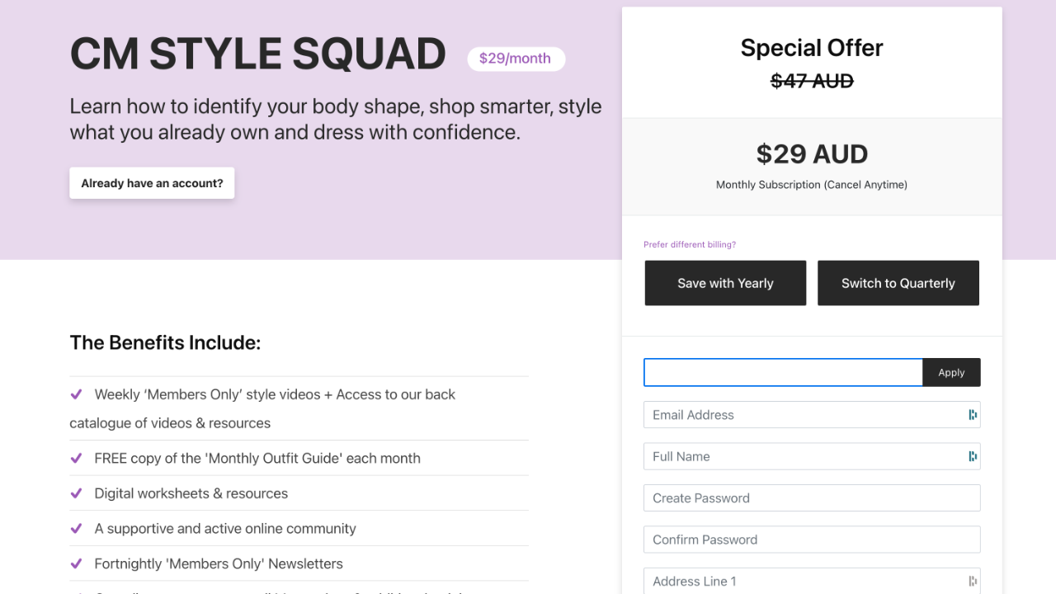Viewport: 1056px width, 594px height.
Task: Click the autofill icon in Email Address field
Action: 973,415
